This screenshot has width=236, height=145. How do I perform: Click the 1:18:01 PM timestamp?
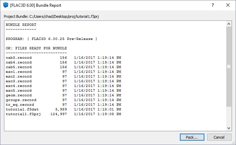point(109,109)
